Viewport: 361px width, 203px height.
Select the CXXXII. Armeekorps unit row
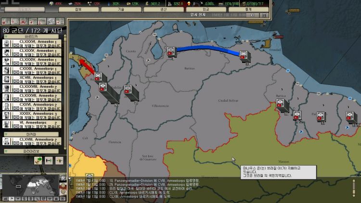(32, 70)
